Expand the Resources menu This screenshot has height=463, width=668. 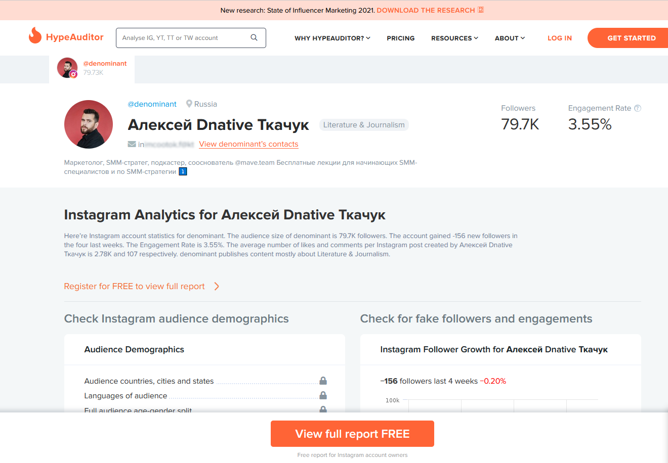(454, 38)
